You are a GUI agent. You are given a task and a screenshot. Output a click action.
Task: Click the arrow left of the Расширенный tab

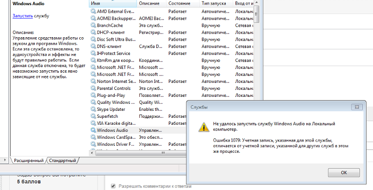click(5, 160)
